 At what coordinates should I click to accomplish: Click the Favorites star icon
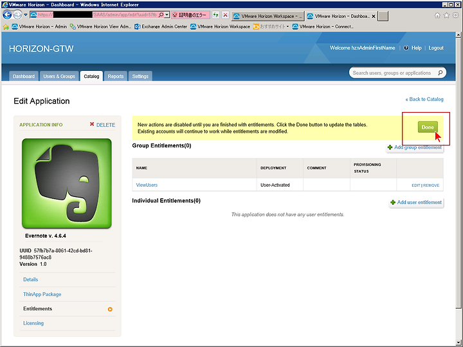[446, 15]
